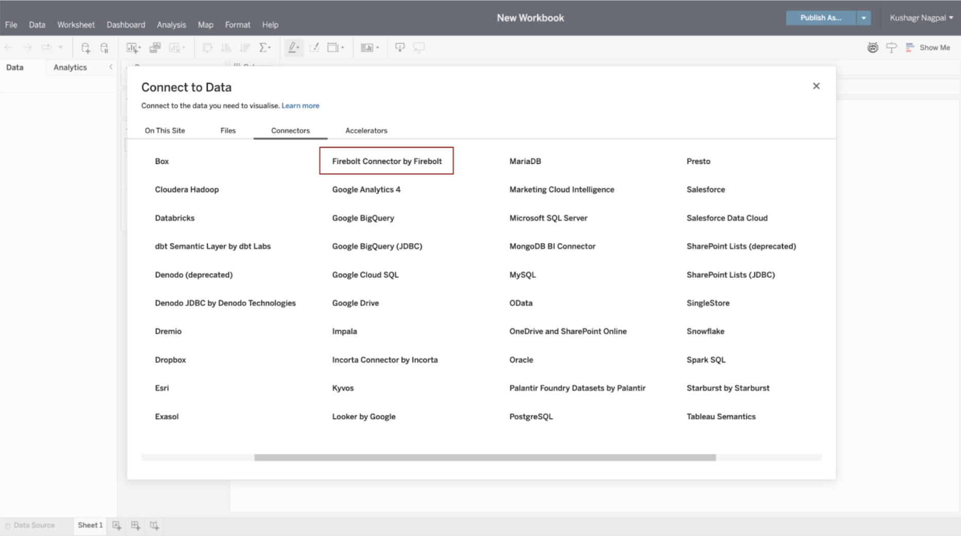Open the Clear Sheet dropdown arrow
This screenshot has height=536, width=961.
[x=184, y=48]
